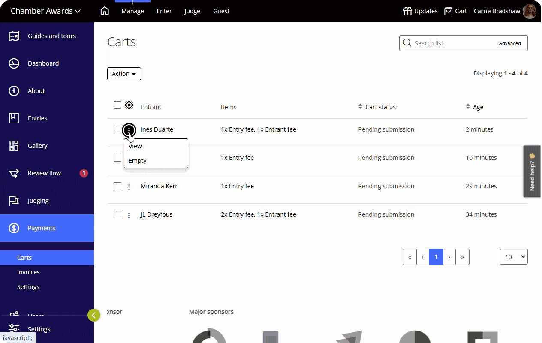The width and height of the screenshot is (542, 343).
Task: Open the Dashboard from the sidebar
Action: point(43,63)
